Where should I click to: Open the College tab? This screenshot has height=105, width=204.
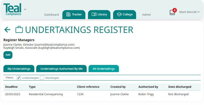[125, 15]
